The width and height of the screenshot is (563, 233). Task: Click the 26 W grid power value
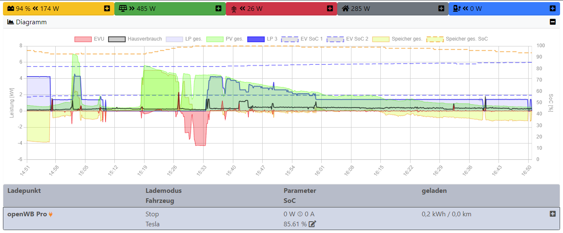click(255, 8)
